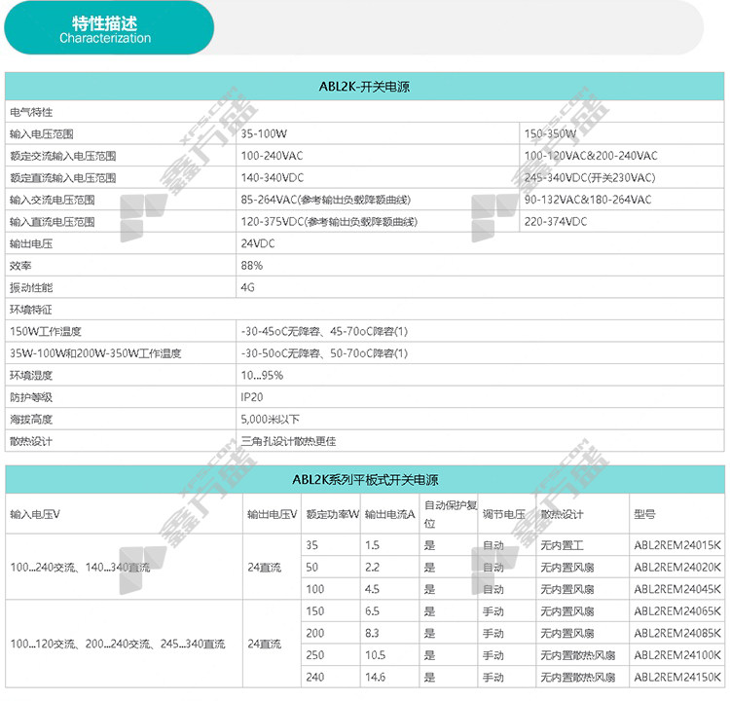Click the 特性描述 Characterization header banner
This screenshot has width=730, height=701.
(x=105, y=29)
